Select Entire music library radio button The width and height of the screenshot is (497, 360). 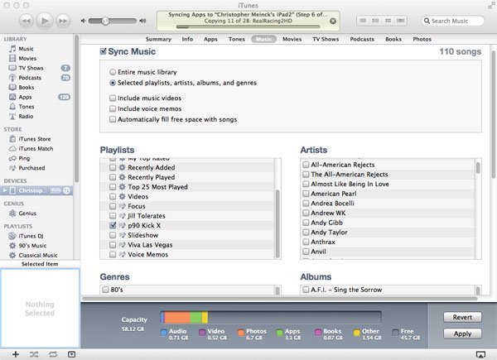point(113,72)
